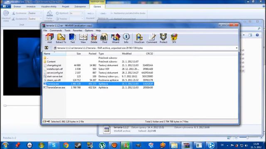
Task: Select the parent folder '..' row
Action: tap(99, 58)
